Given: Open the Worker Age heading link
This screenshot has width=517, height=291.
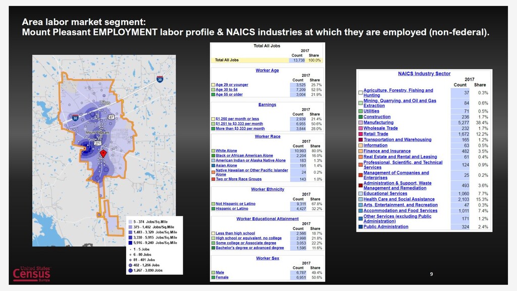Looking at the screenshot, I should 267,70.
